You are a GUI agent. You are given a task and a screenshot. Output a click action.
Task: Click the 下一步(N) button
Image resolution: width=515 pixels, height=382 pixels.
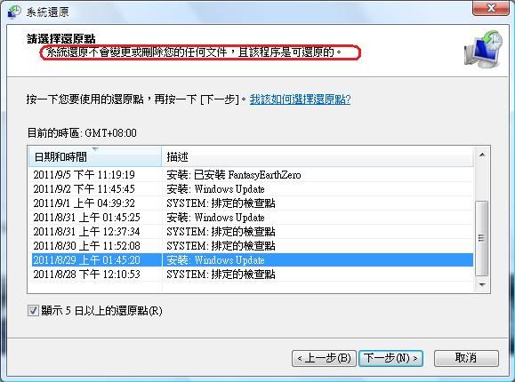(x=390, y=358)
